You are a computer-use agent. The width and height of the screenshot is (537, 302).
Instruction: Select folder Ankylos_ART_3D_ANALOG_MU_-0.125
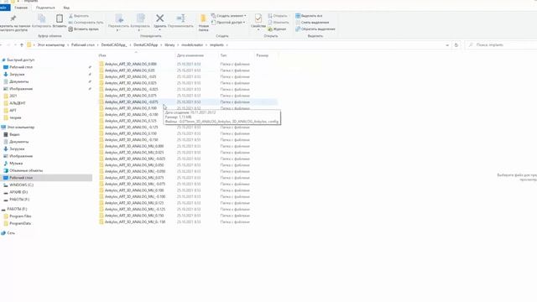[135, 209]
